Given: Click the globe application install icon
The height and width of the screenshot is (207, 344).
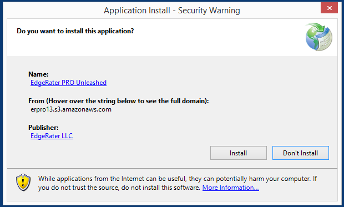Looking at the screenshot, I should click(x=319, y=37).
